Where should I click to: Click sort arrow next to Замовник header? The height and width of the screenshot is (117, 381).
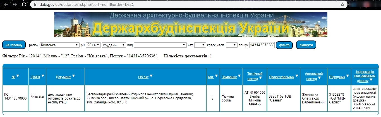[x=239, y=76]
